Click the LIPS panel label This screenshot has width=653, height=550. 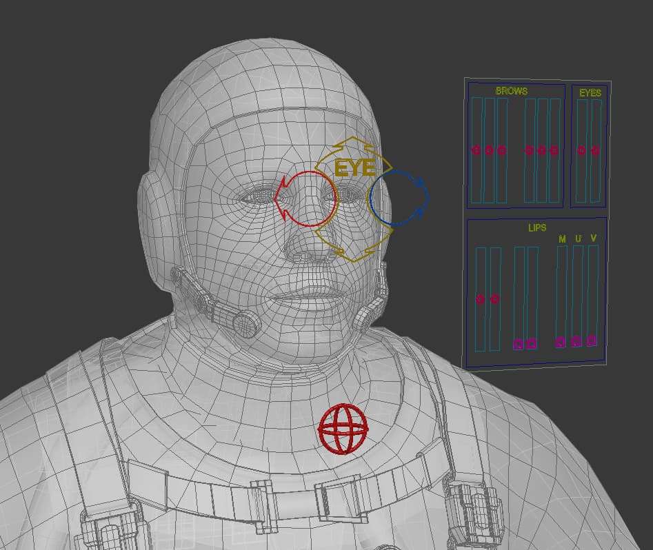(x=538, y=227)
